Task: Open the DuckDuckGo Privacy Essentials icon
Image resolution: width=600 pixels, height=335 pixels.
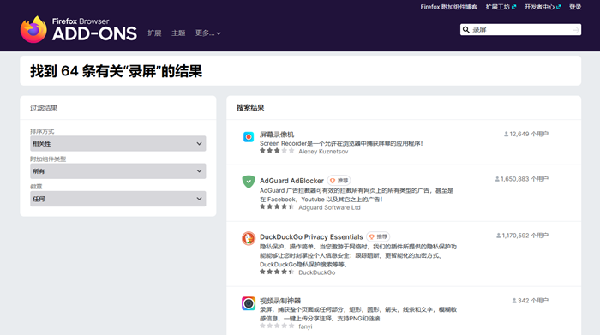Action: (x=249, y=238)
